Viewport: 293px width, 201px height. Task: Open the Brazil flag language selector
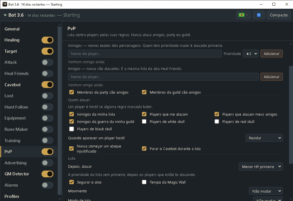tap(243, 15)
